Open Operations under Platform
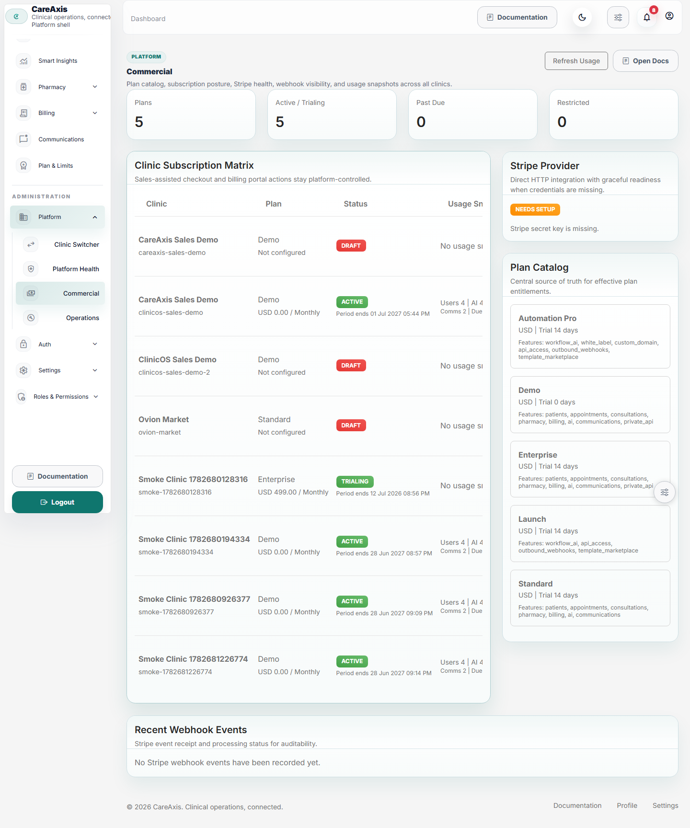 (60, 318)
